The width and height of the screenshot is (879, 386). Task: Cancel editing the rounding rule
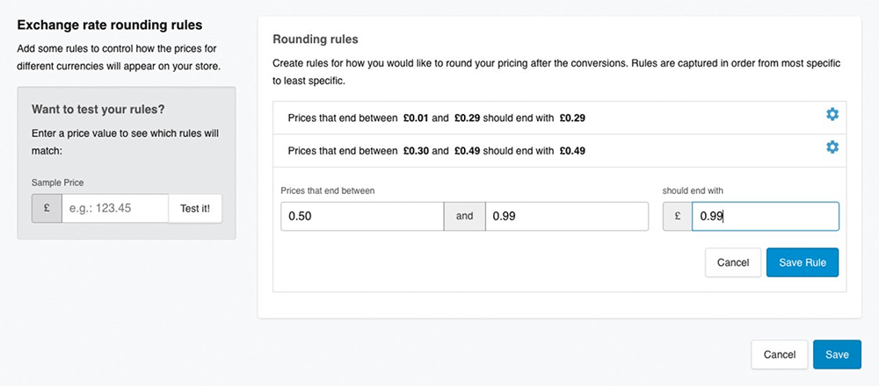pyautogui.click(x=732, y=262)
